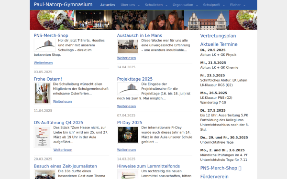Open the Projekttage 2025 logo thumbnail
Screen dimensions: 287x179
click(x=128, y=89)
